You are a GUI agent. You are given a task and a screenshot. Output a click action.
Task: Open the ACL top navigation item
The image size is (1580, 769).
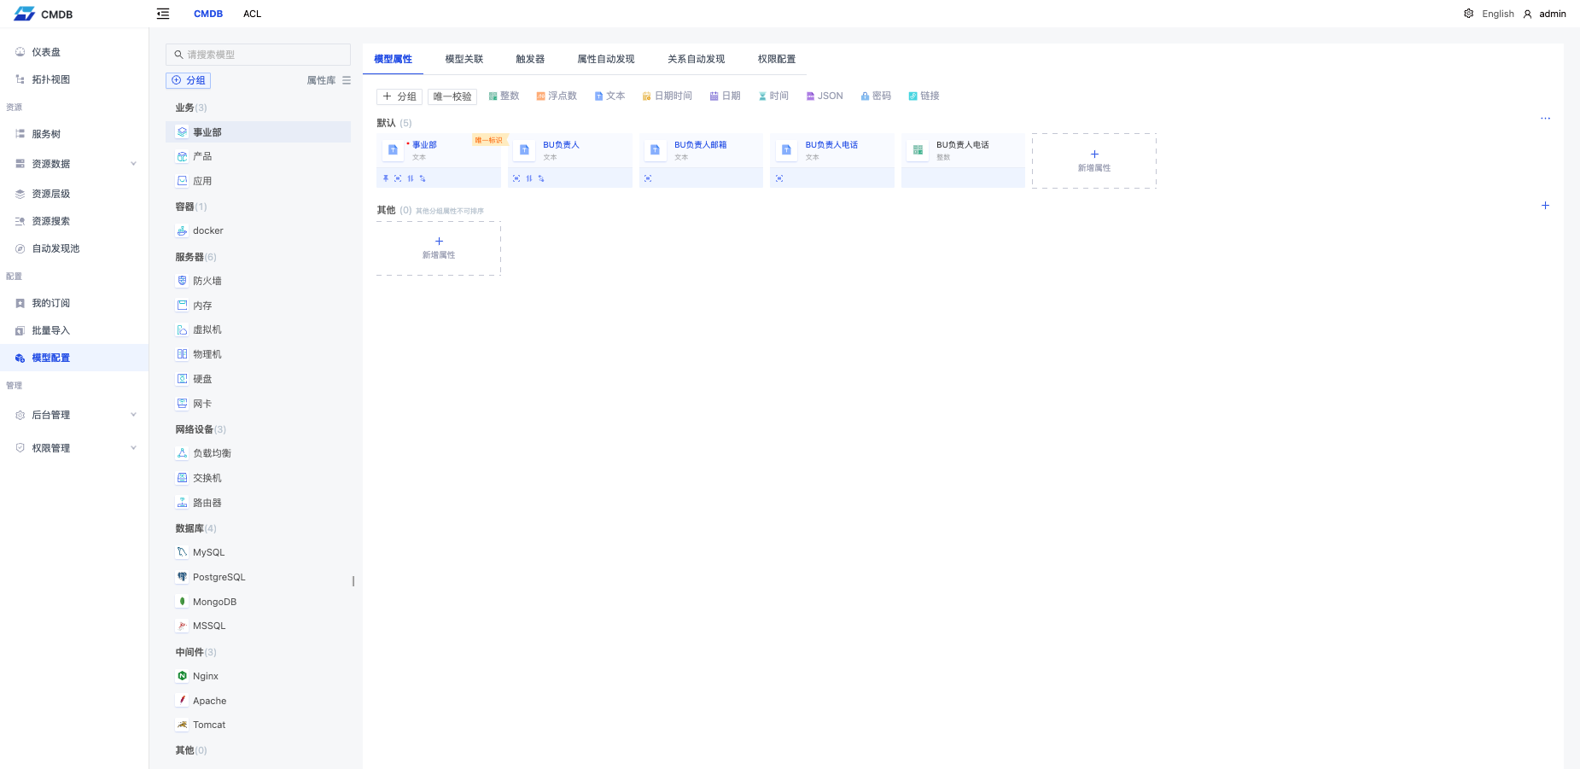[252, 14]
